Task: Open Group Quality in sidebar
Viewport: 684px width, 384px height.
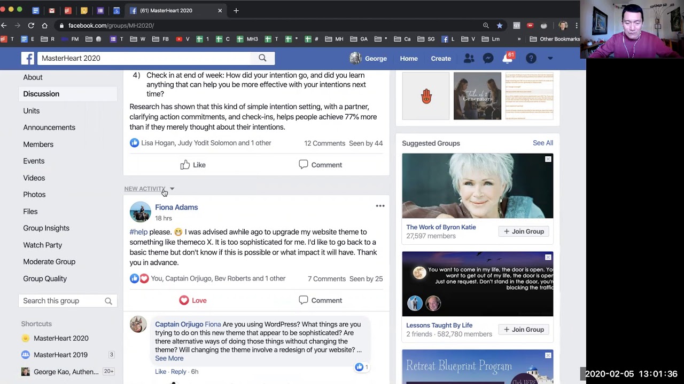Action: tap(45, 279)
